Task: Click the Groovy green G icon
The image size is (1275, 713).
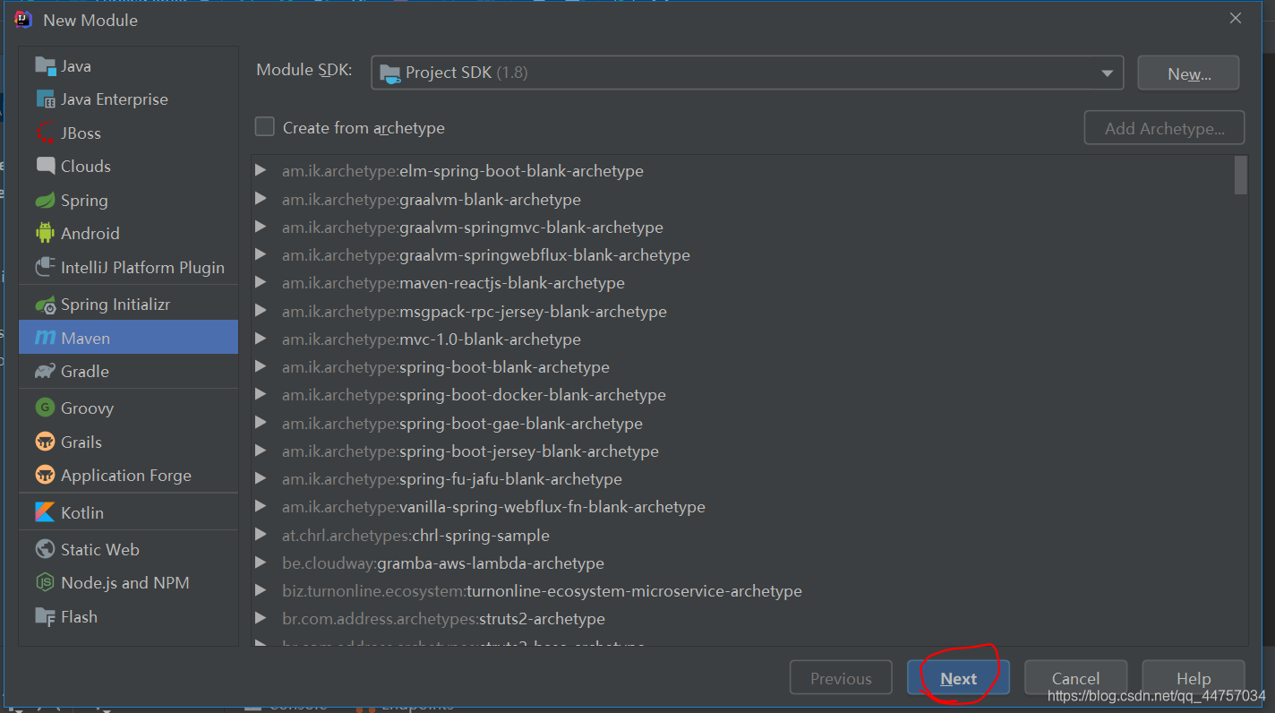Action: (46, 408)
